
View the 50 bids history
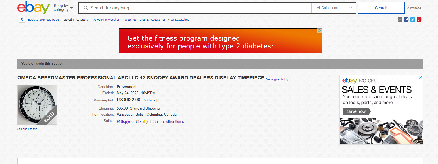pos(150,100)
